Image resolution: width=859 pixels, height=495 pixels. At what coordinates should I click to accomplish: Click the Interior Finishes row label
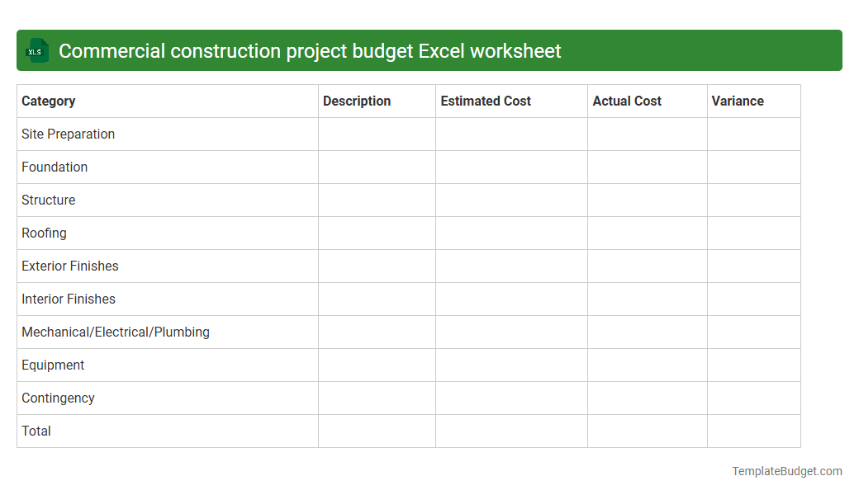coord(66,299)
